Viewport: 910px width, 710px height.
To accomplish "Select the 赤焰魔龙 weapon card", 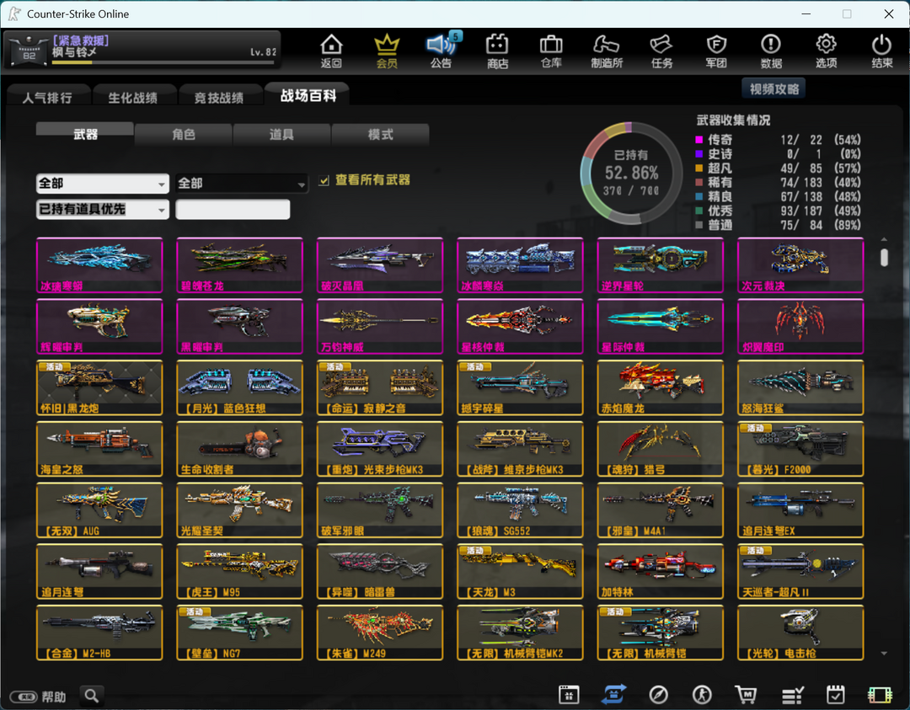I will click(x=661, y=387).
